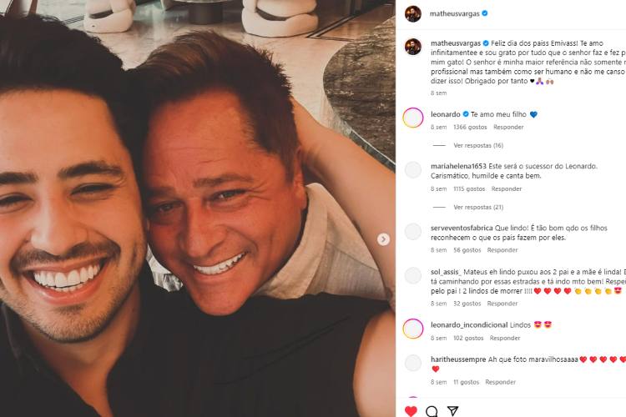View the 1366 gostos likes list
Image resolution: width=626 pixels, height=417 pixels.
[x=470, y=127]
